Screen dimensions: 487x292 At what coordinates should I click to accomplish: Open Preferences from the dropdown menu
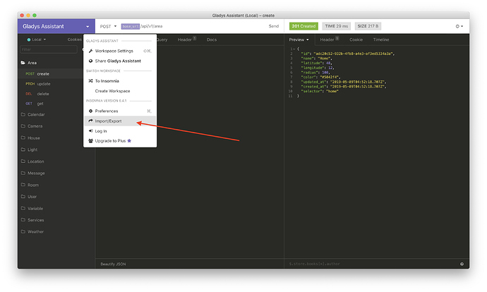tap(120, 111)
